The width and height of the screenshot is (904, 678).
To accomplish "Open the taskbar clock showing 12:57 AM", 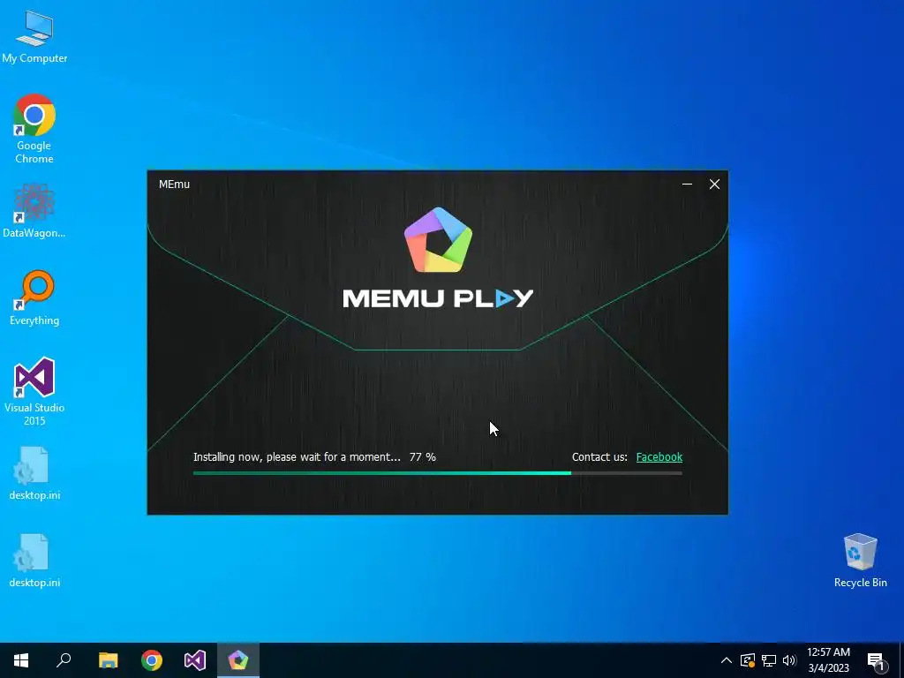I will pos(828,660).
